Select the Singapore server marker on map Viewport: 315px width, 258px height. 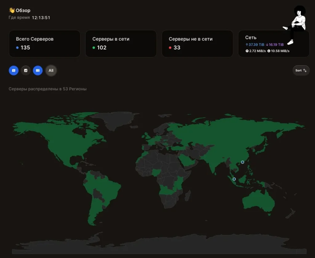click(x=234, y=179)
